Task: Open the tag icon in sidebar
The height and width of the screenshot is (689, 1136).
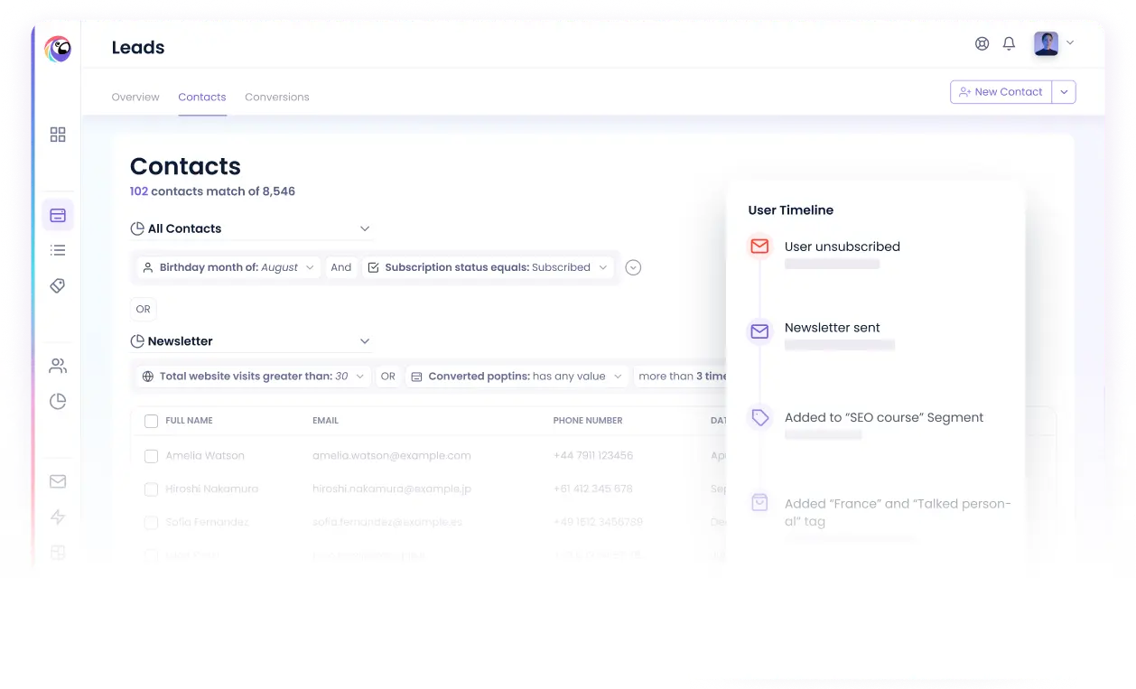Action: pyautogui.click(x=58, y=285)
